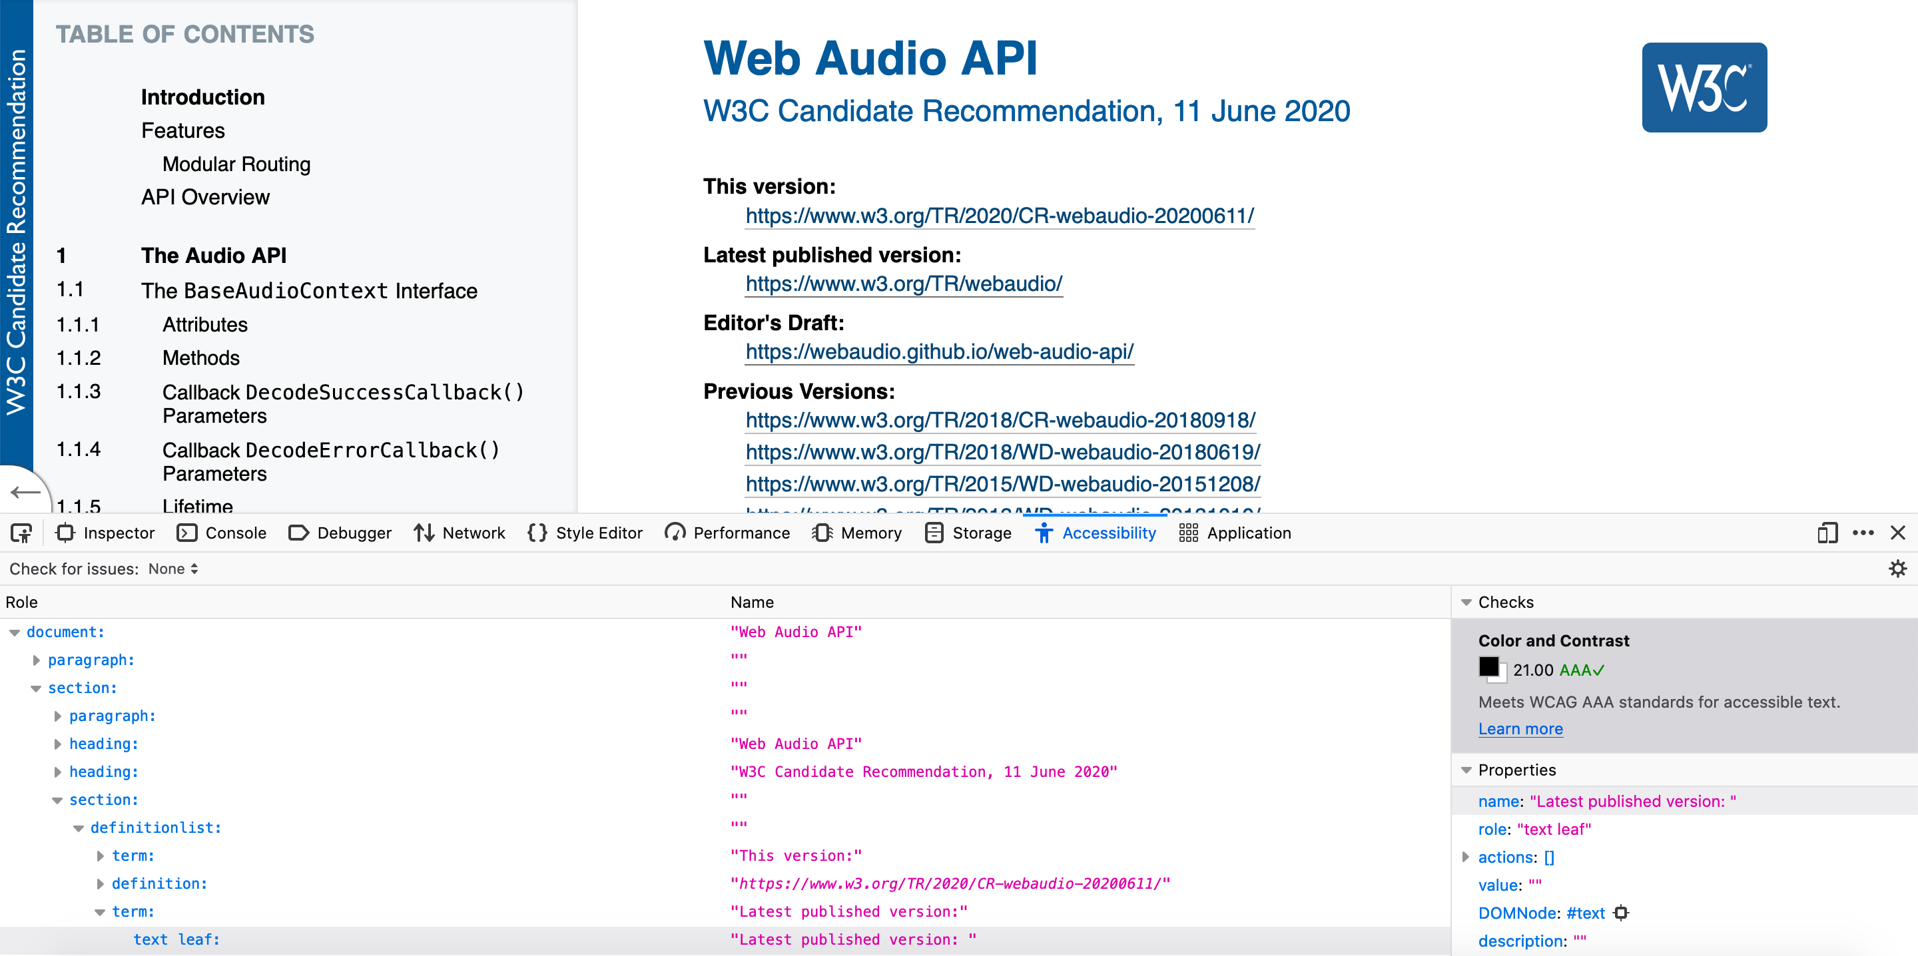Click the DOMNode target inspect icon
The height and width of the screenshot is (956, 1918).
pos(1621,913)
